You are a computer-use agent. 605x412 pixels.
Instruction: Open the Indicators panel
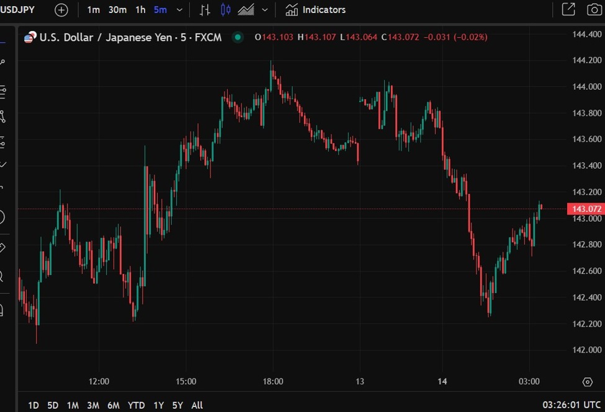point(316,10)
